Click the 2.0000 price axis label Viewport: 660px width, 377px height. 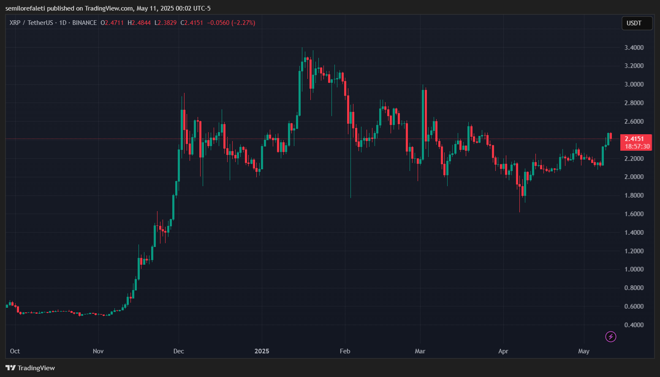click(x=634, y=177)
